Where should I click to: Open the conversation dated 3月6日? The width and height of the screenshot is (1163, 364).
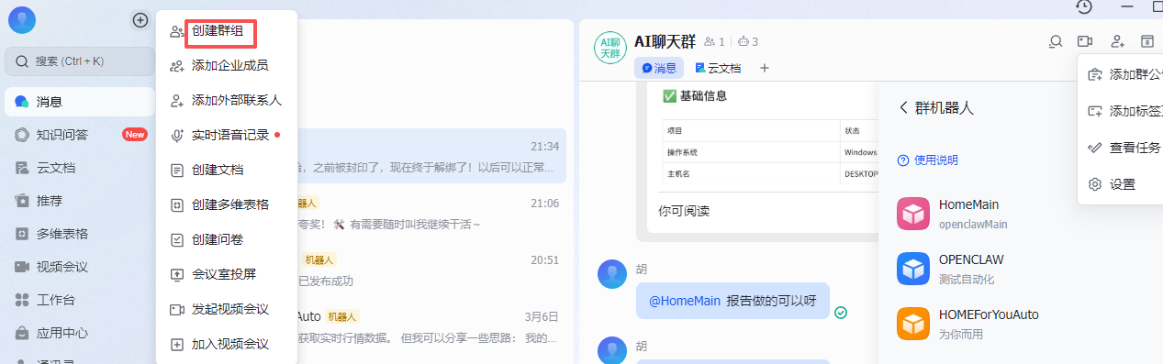click(431, 326)
